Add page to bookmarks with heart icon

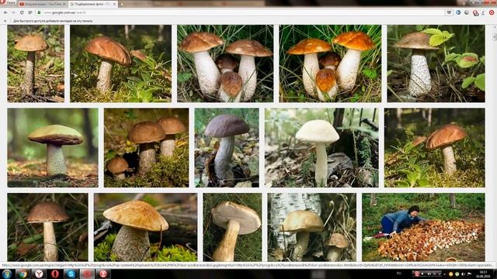[x=449, y=12]
